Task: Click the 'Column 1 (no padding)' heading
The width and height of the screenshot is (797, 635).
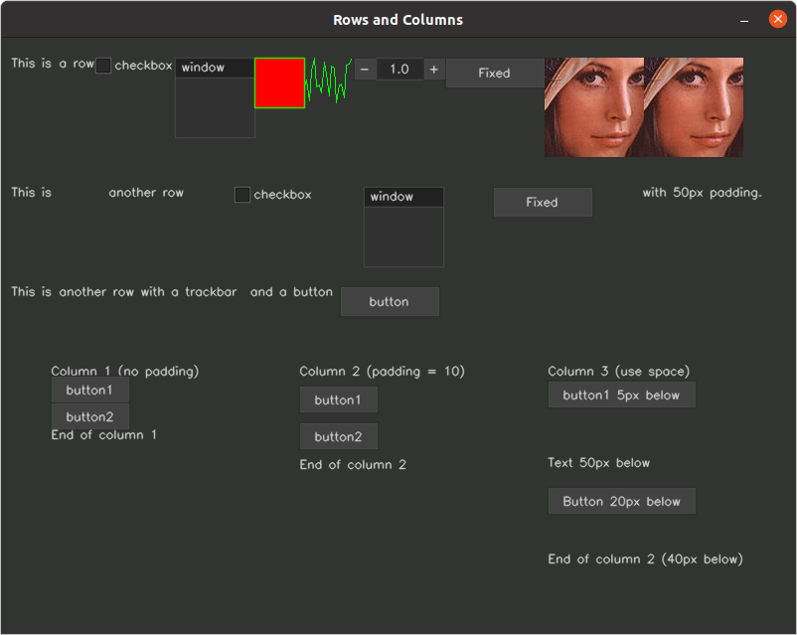Action: pyautogui.click(x=124, y=371)
